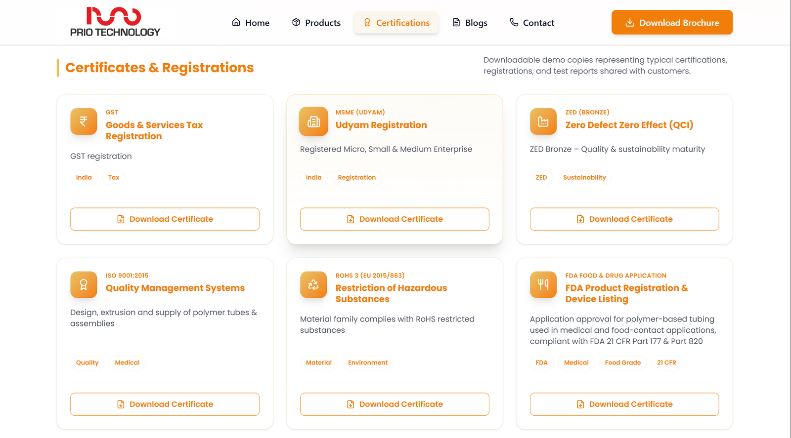Viewport: 791px width, 438px height.
Task: Click the fork and knife FDA icon
Action: tap(543, 284)
